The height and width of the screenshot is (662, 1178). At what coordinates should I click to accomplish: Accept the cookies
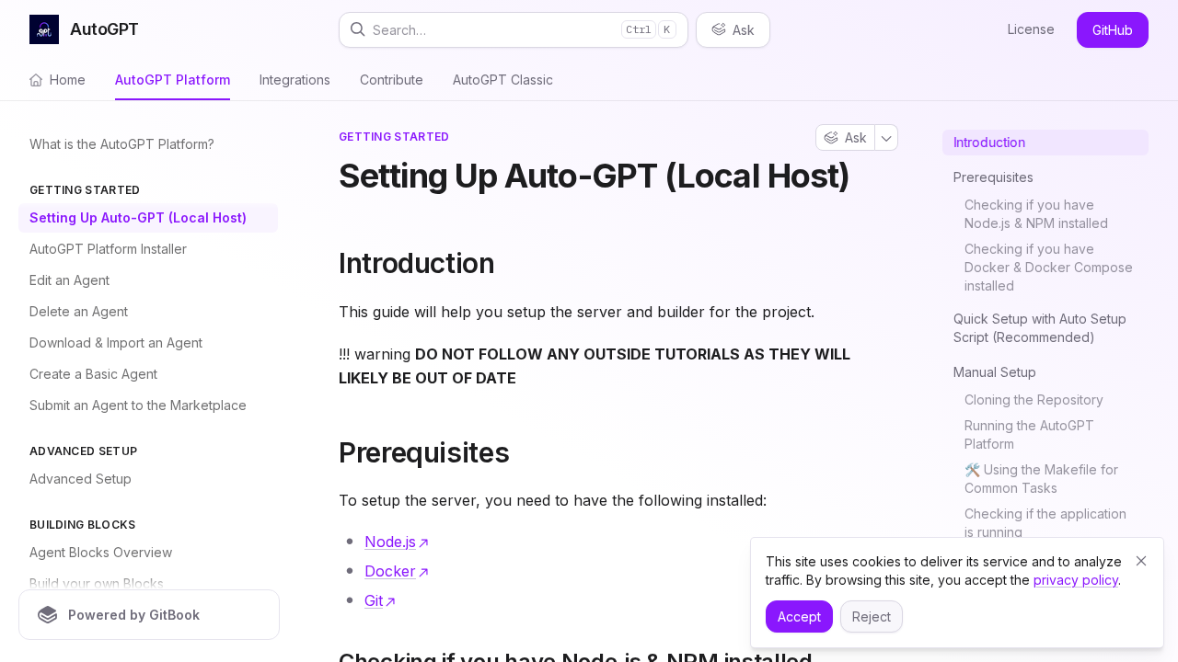tap(799, 616)
